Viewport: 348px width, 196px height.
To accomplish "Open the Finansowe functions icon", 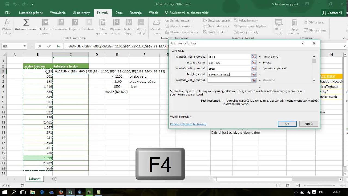I will [x=61, y=22].
